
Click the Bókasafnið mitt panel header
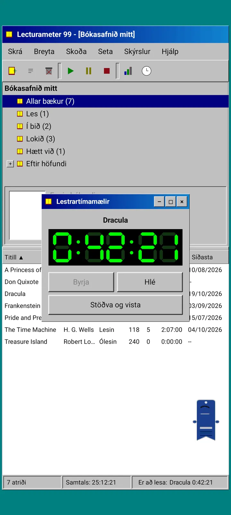tap(116, 88)
